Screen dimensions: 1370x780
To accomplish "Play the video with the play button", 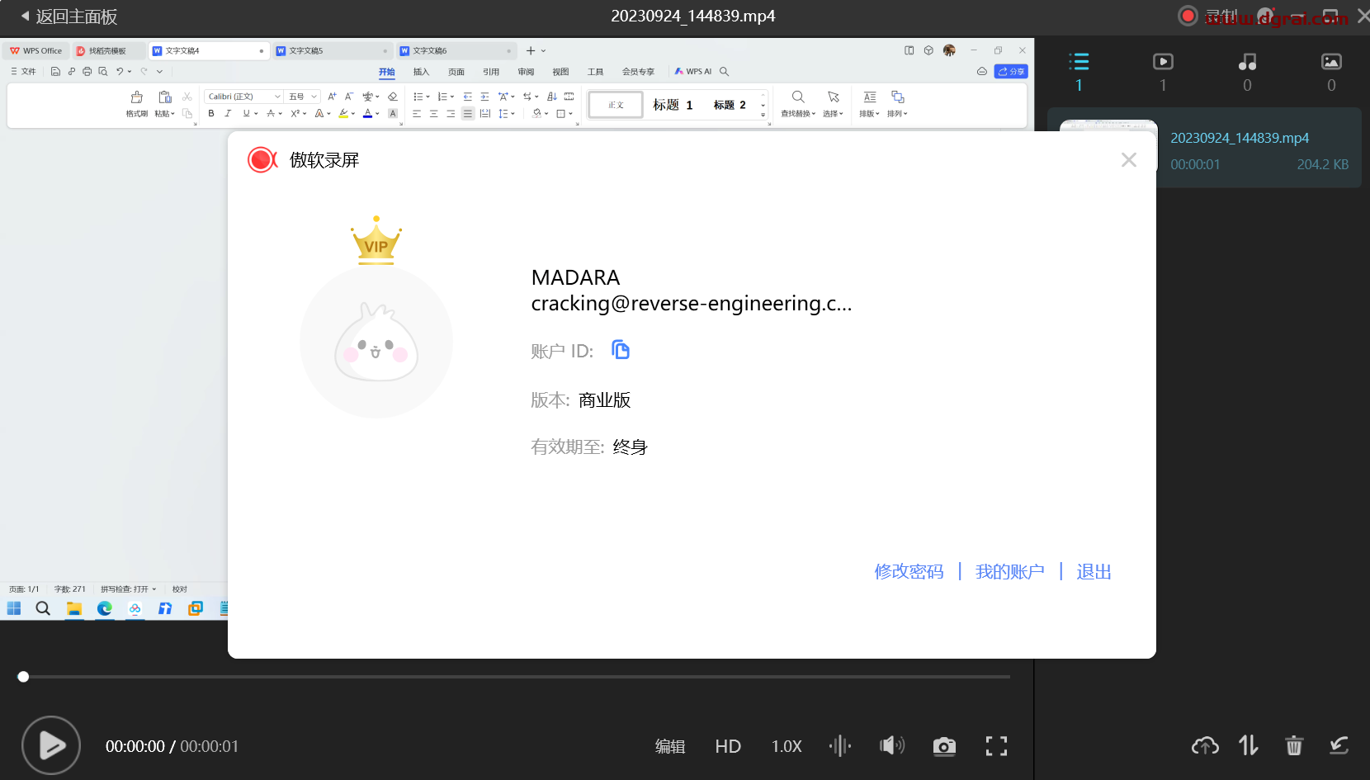I will click(x=51, y=745).
